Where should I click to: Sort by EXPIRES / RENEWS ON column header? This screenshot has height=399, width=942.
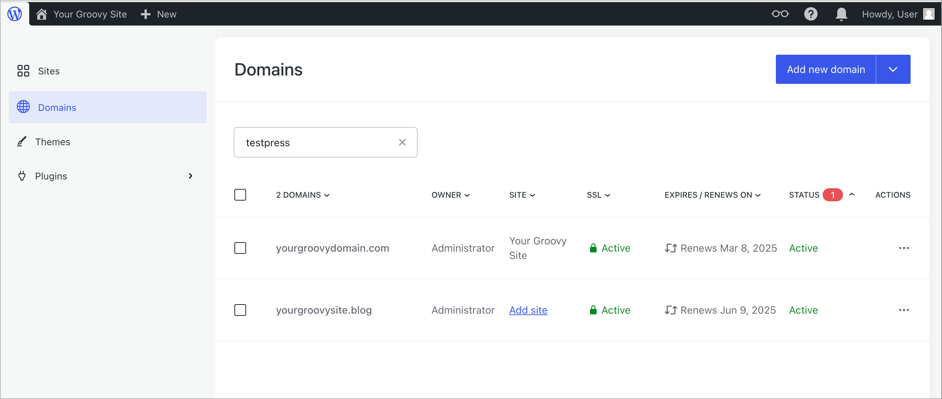click(x=713, y=195)
